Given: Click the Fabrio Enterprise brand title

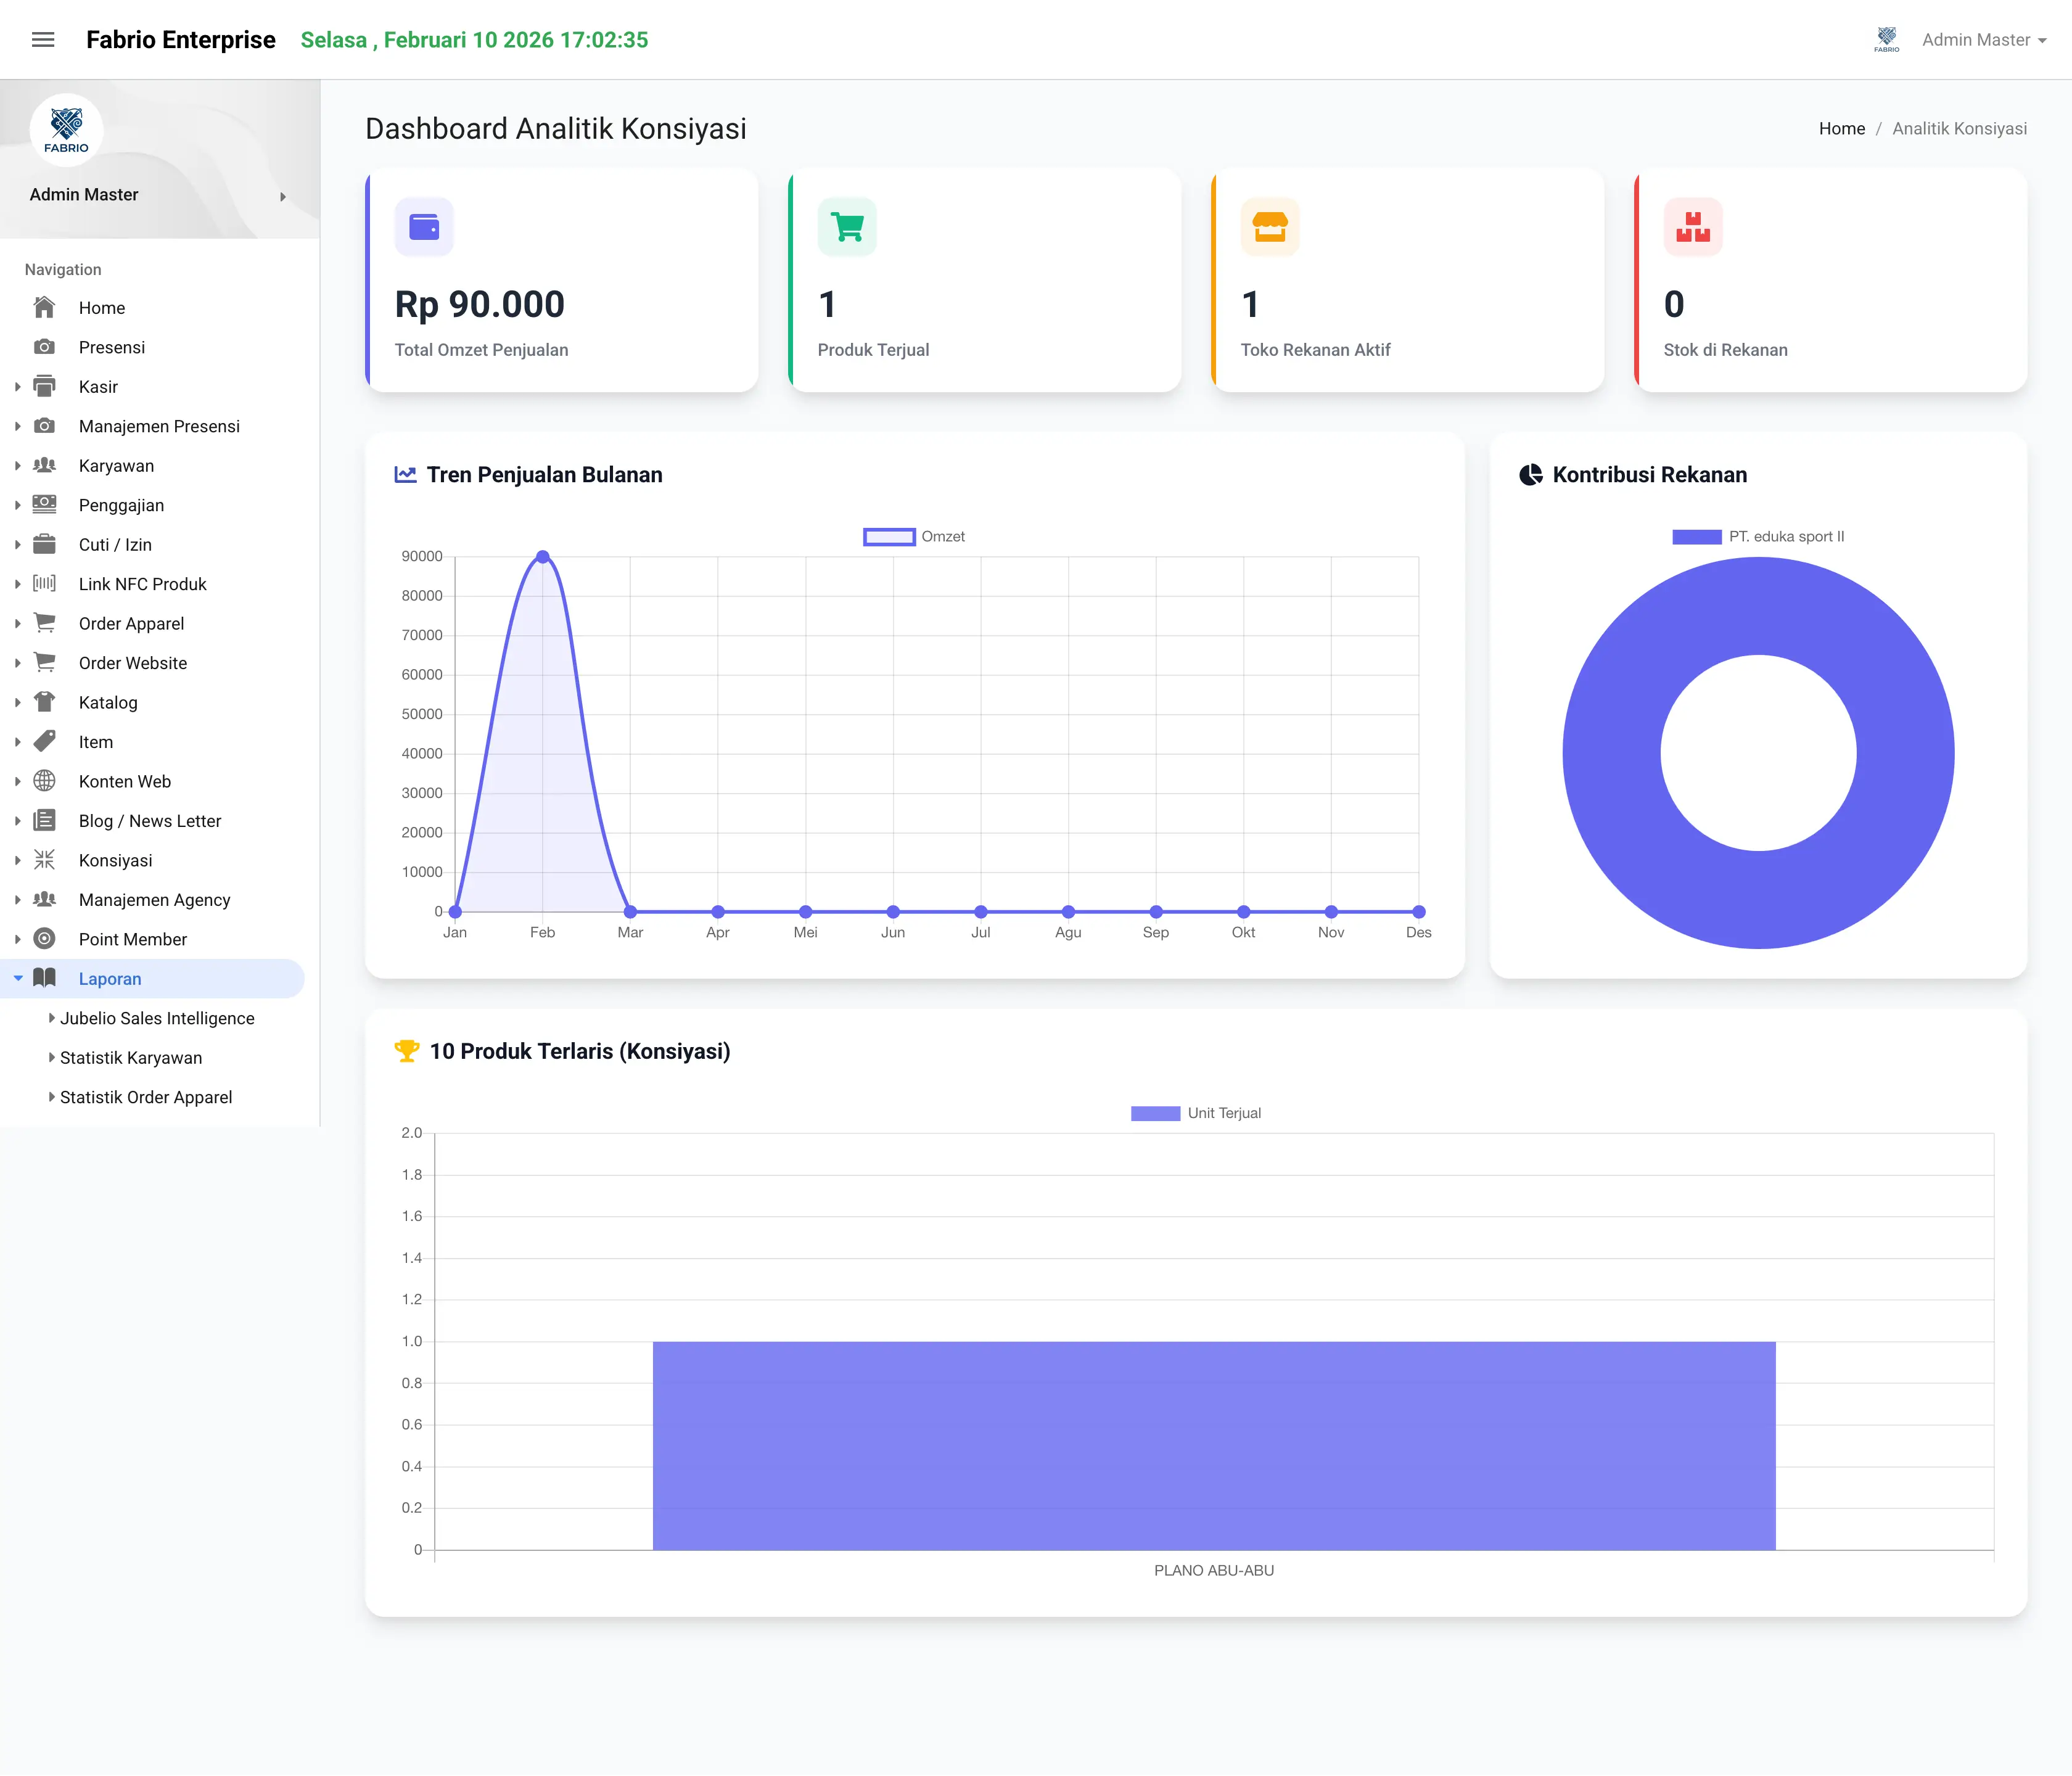Looking at the screenshot, I should coord(181,40).
